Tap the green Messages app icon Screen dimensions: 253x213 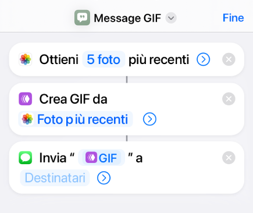26,158
